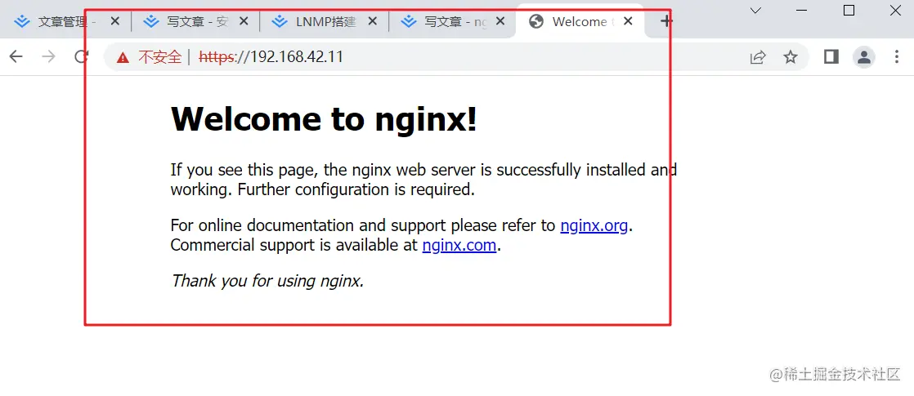
Task: Select the Welcome tab
Action: click(x=580, y=22)
